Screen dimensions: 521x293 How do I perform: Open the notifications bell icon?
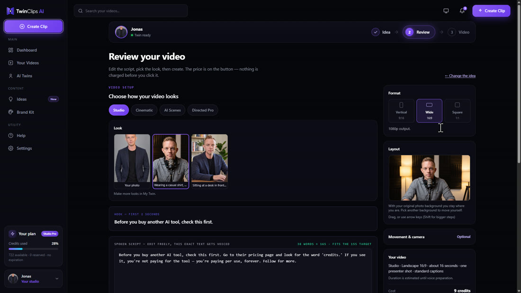click(462, 11)
